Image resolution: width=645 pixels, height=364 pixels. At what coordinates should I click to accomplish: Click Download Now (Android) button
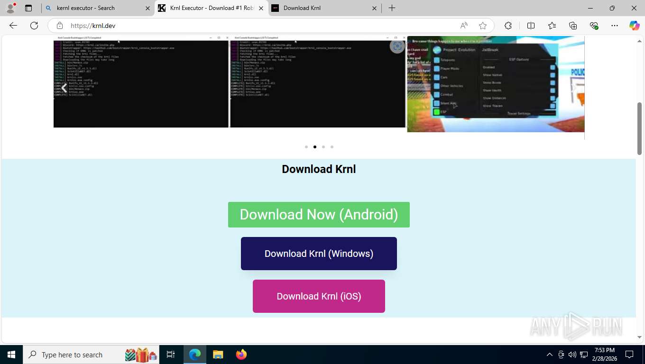(319, 215)
